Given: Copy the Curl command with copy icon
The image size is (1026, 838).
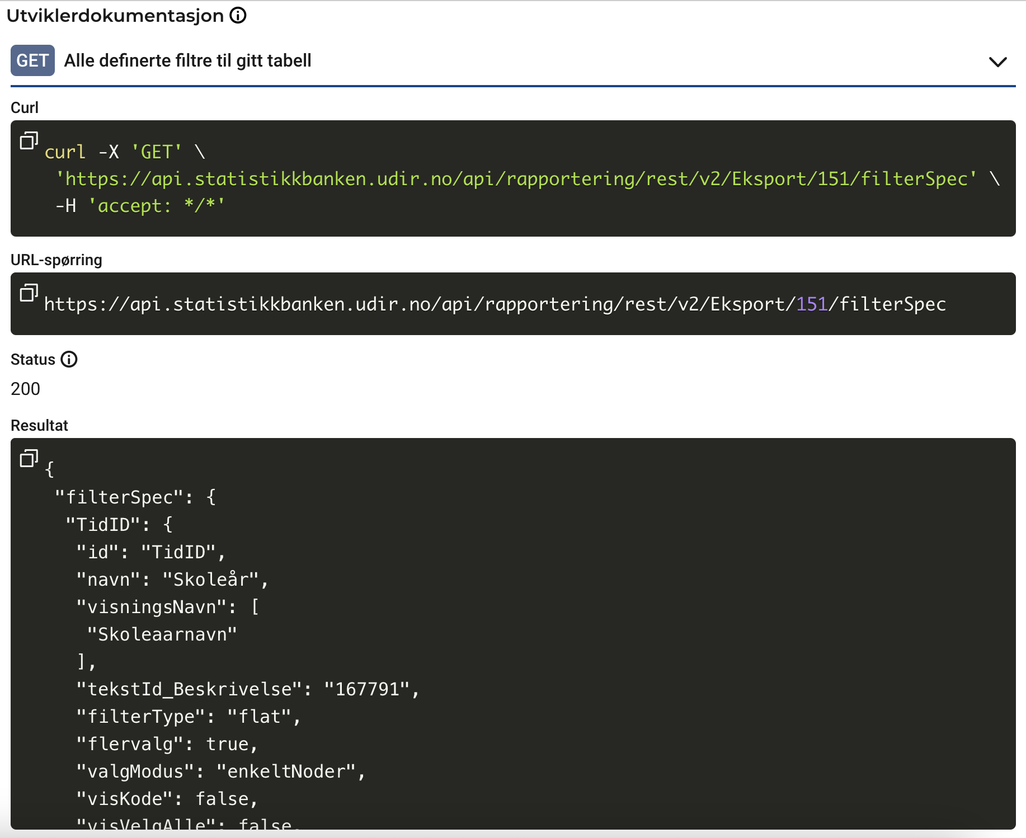Looking at the screenshot, I should (29, 140).
